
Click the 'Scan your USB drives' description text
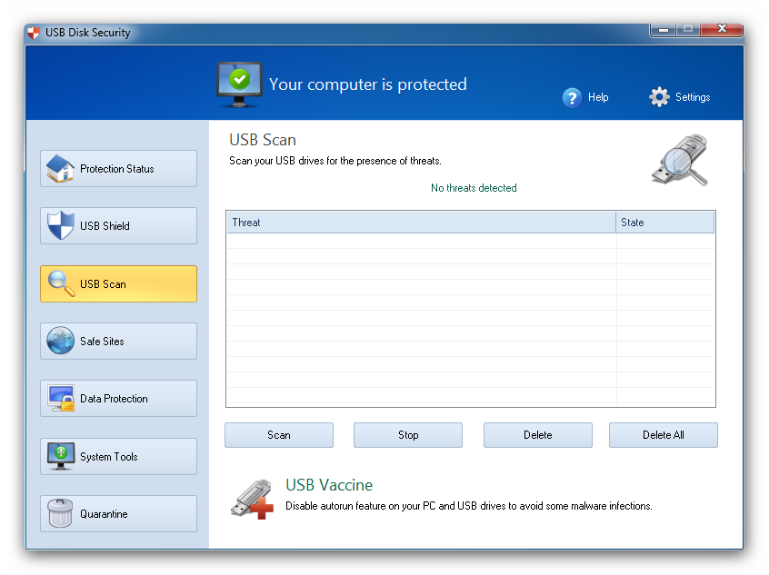tap(335, 161)
